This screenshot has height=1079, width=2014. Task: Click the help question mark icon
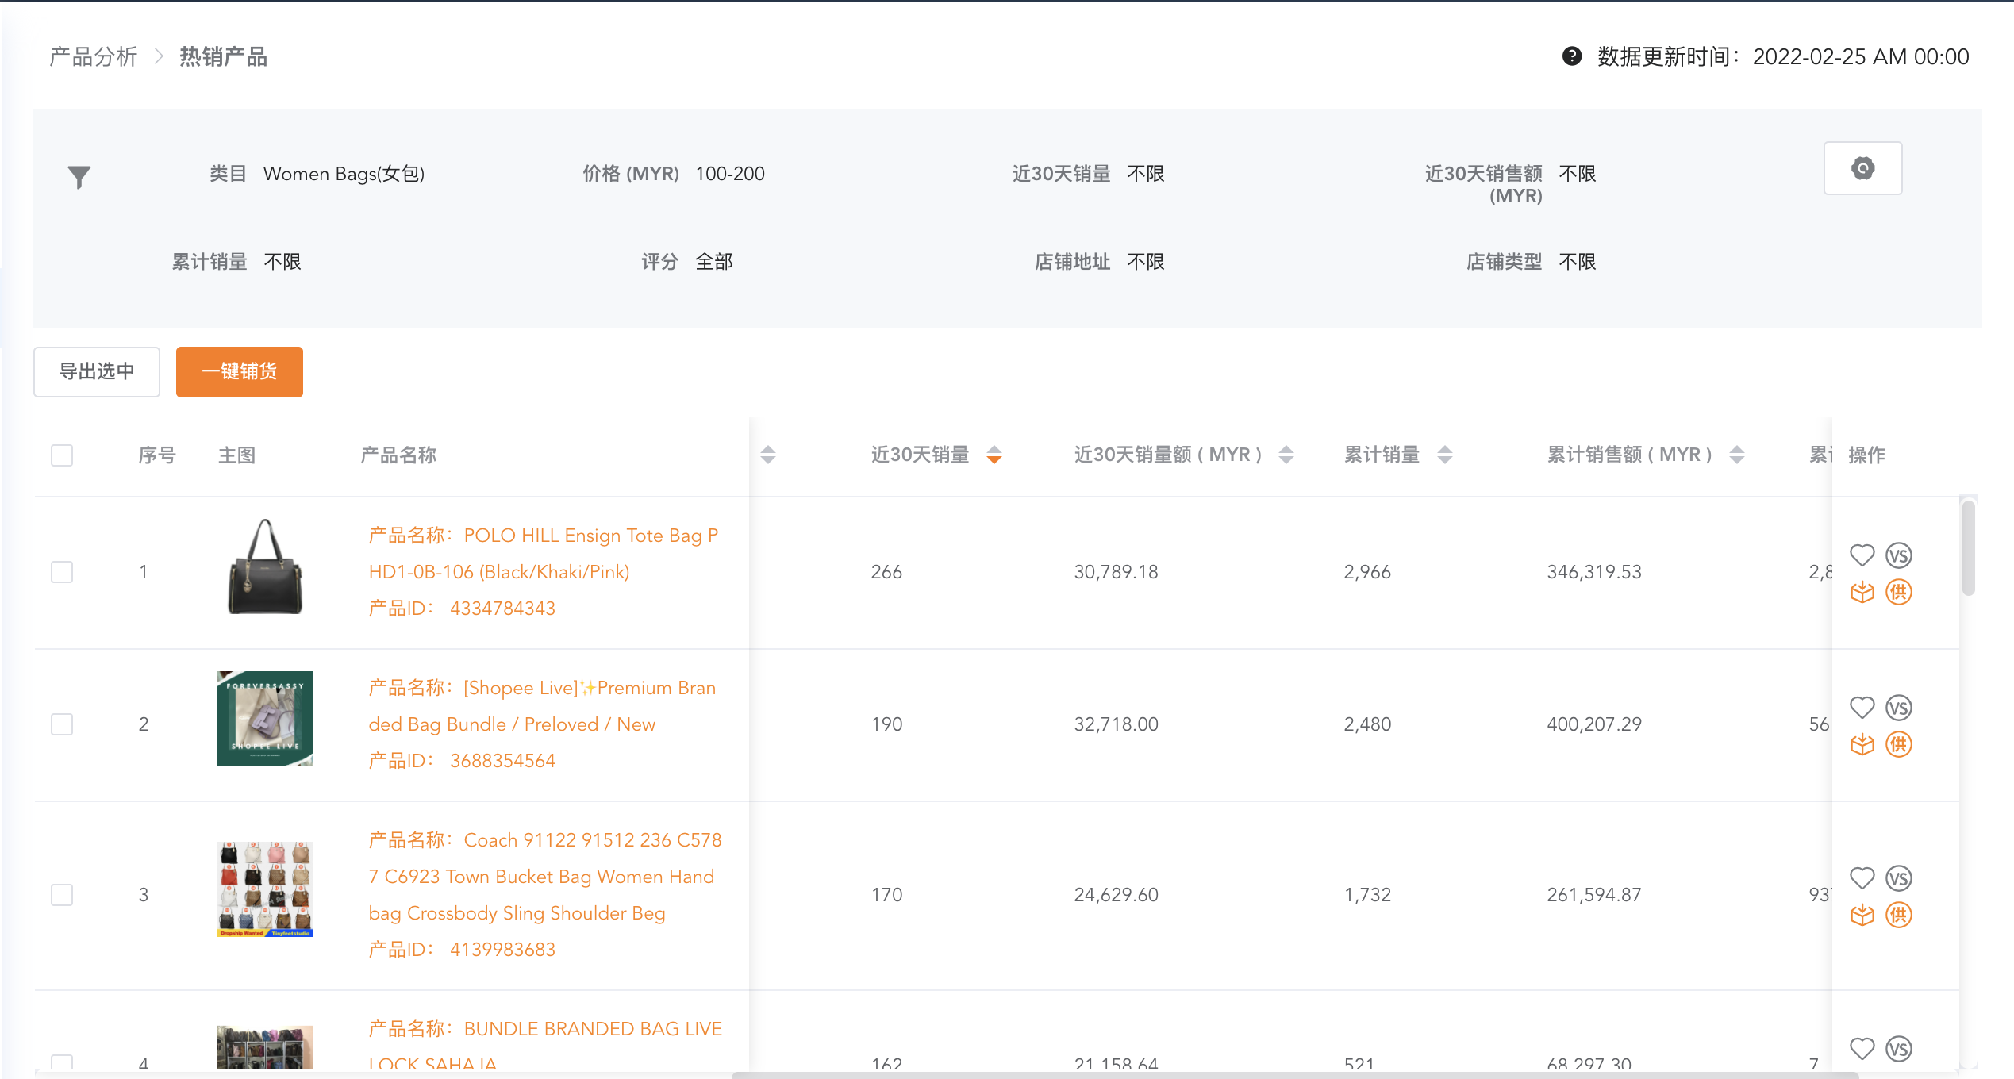[1571, 56]
